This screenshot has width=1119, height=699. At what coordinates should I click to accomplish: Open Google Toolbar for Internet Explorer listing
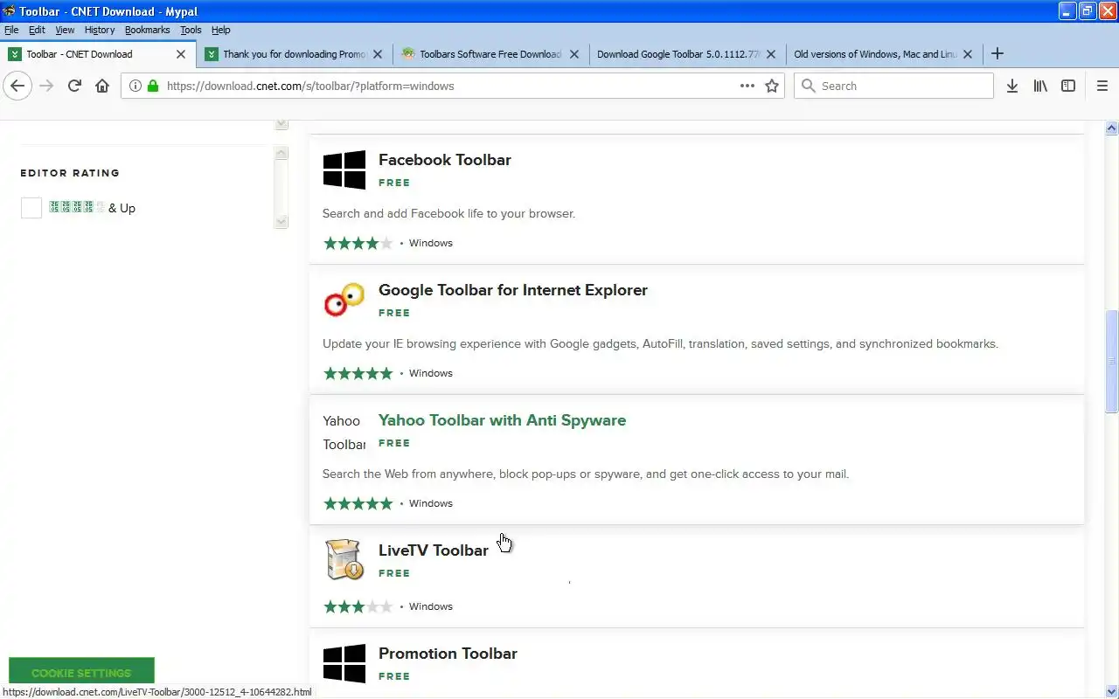[x=513, y=290]
